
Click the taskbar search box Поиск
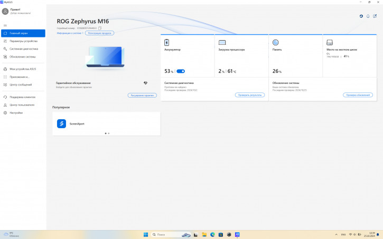(x=171, y=235)
